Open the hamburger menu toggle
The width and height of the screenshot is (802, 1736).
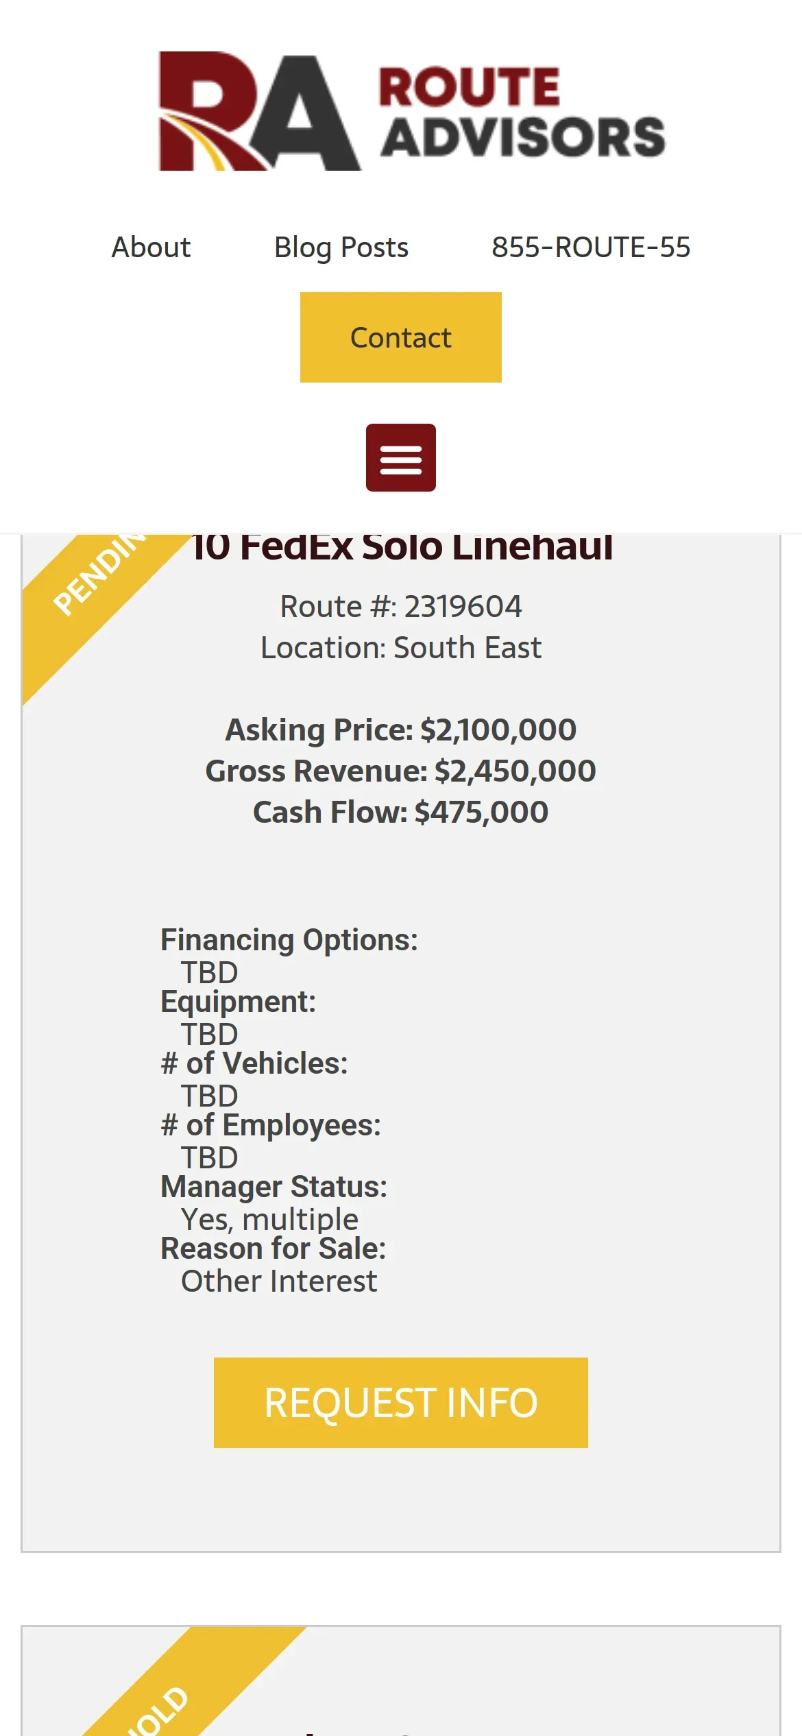pos(401,458)
